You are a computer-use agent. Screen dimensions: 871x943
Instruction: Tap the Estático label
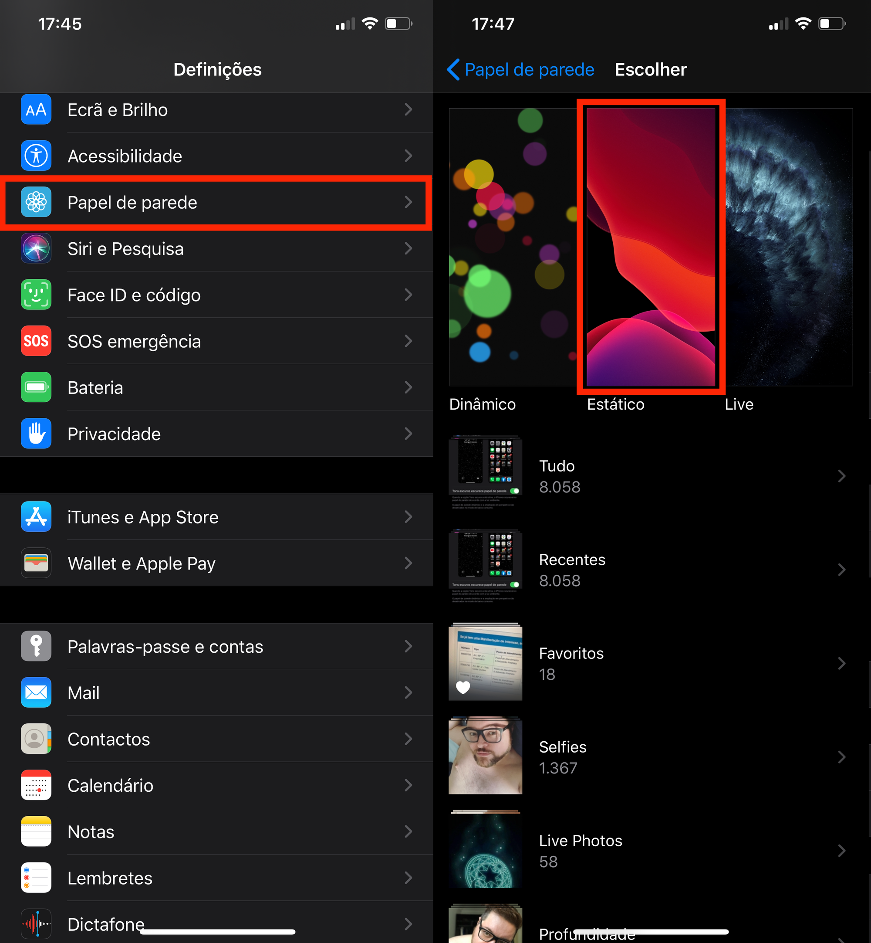point(615,404)
